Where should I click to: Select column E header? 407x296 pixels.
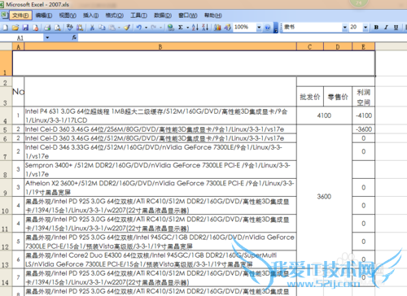pos(363,46)
